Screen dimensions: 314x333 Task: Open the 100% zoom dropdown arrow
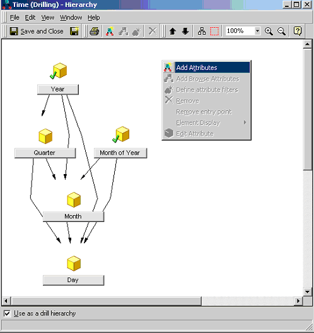point(257,31)
